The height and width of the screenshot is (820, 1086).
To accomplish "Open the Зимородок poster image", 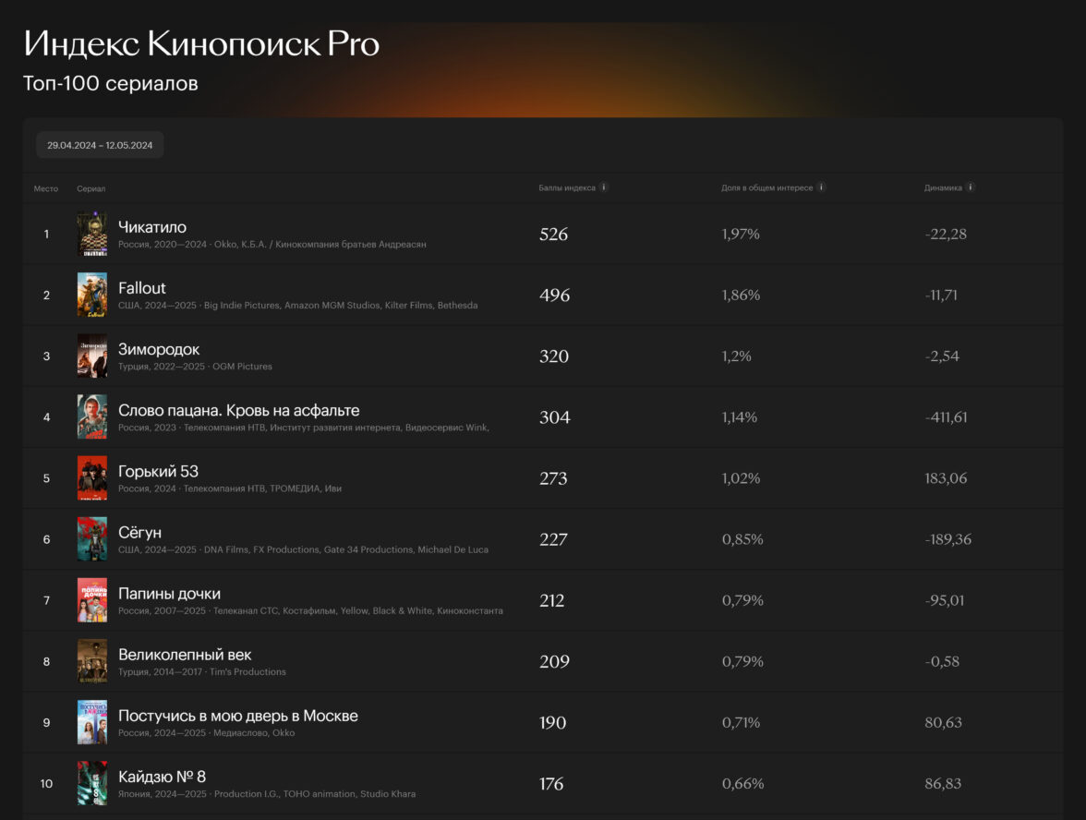I will click(91, 356).
